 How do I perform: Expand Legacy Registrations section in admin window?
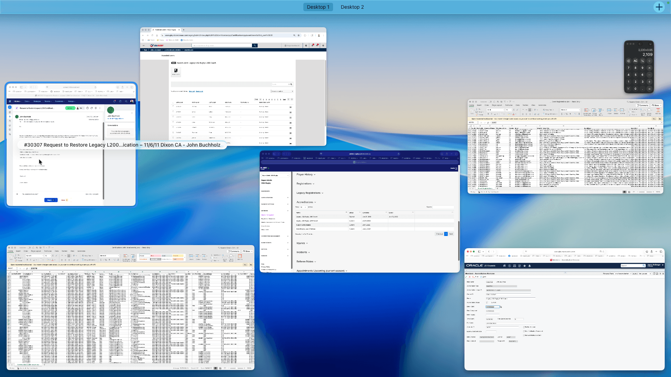click(x=310, y=193)
